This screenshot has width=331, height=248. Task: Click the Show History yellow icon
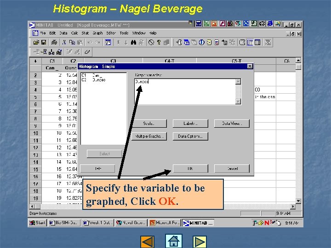[x=209, y=42]
